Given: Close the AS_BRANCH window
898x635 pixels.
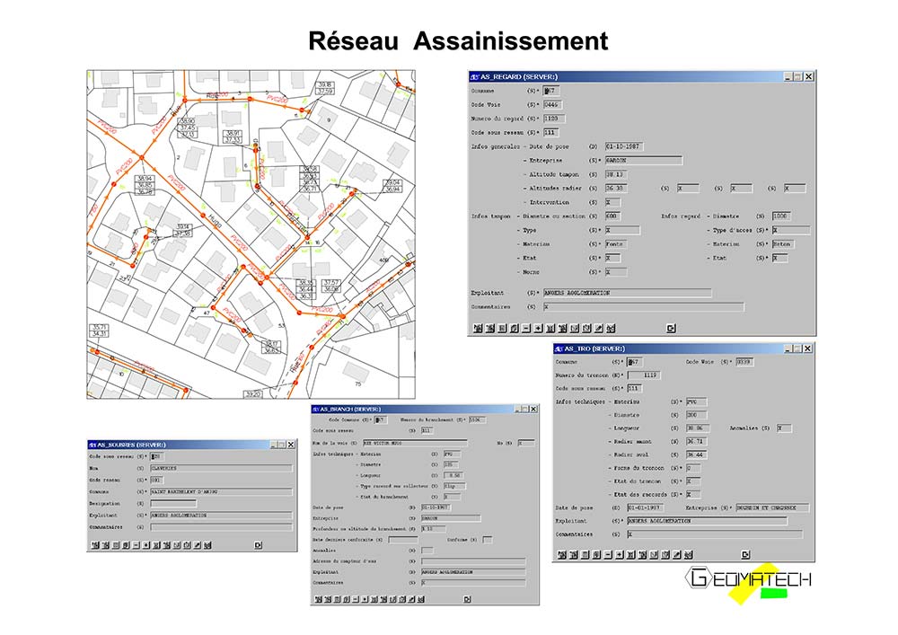Looking at the screenshot, I should coord(533,409).
